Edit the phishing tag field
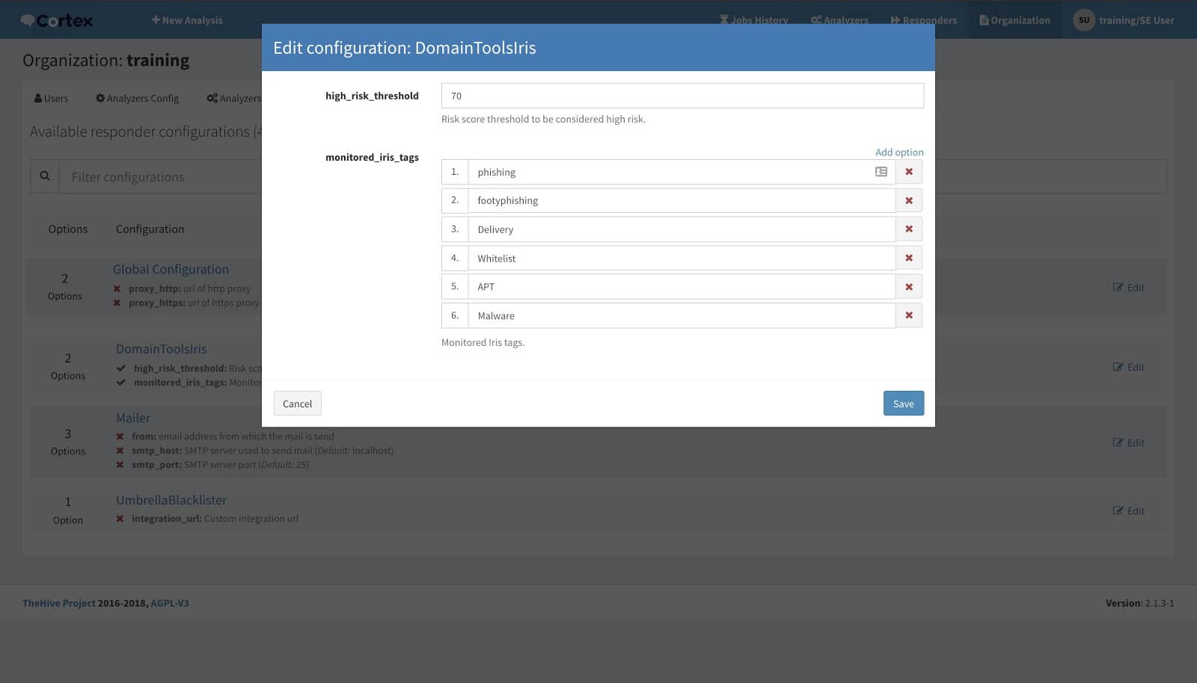This screenshot has width=1197, height=683. (x=682, y=172)
